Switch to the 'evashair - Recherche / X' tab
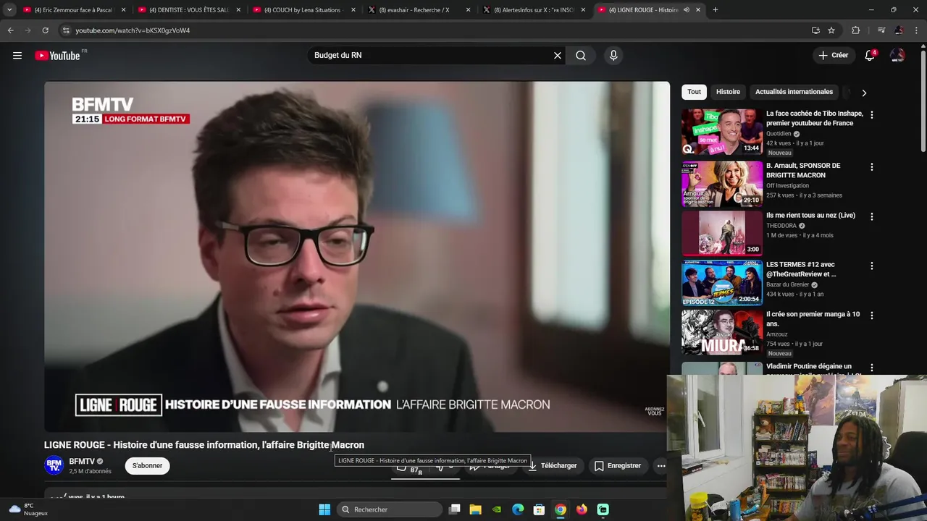 pyautogui.click(x=419, y=10)
